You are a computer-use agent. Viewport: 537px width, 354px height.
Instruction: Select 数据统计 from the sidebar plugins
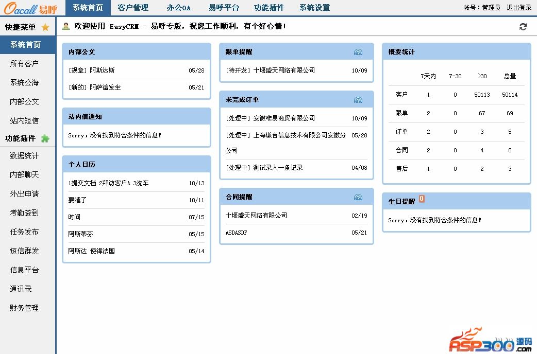[x=24, y=156]
